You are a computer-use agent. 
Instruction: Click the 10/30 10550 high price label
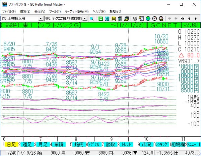[161, 39]
